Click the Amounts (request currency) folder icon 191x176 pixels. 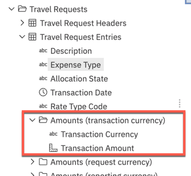pos(43,162)
